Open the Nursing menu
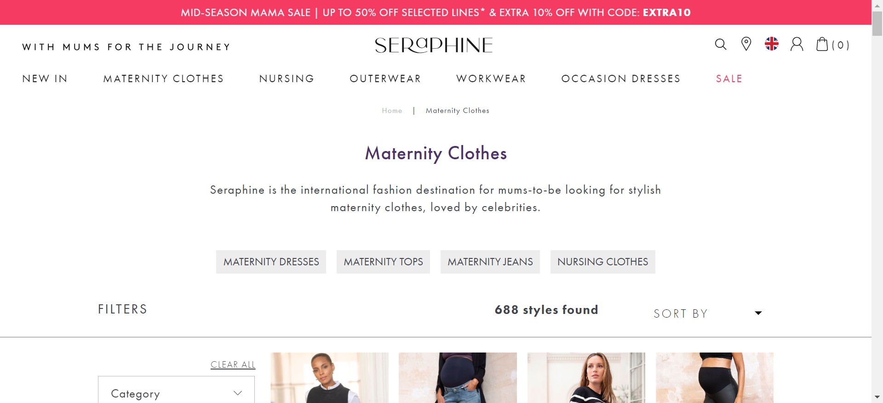This screenshot has width=883, height=403. [x=287, y=78]
